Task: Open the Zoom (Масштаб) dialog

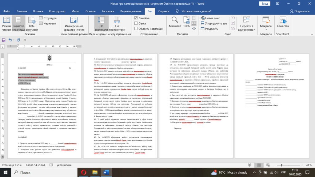Action: click(x=175, y=22)
